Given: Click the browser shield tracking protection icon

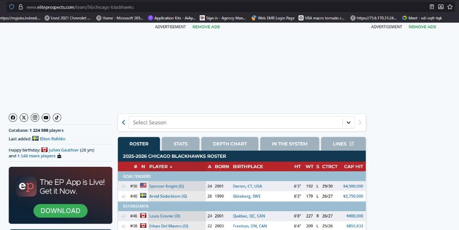Looking at the screenshot, I should tap(11, 7).
